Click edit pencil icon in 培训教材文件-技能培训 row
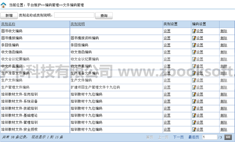Image resolution: width=235 pixels, height=142 pixels. (194, 108)
